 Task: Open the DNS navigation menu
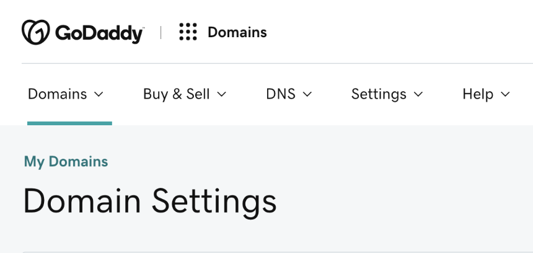point(280,94)
